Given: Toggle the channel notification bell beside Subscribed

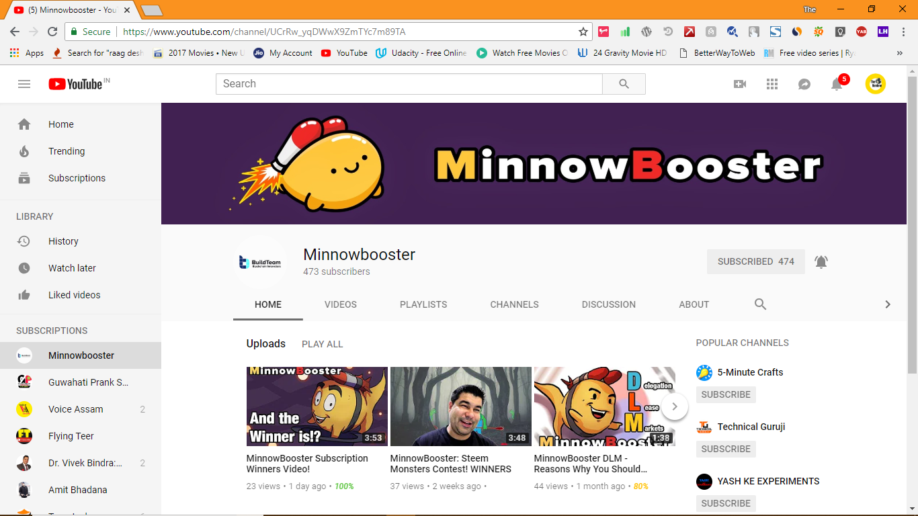Looking at the screenshot, I should click(x=821, y=261).
